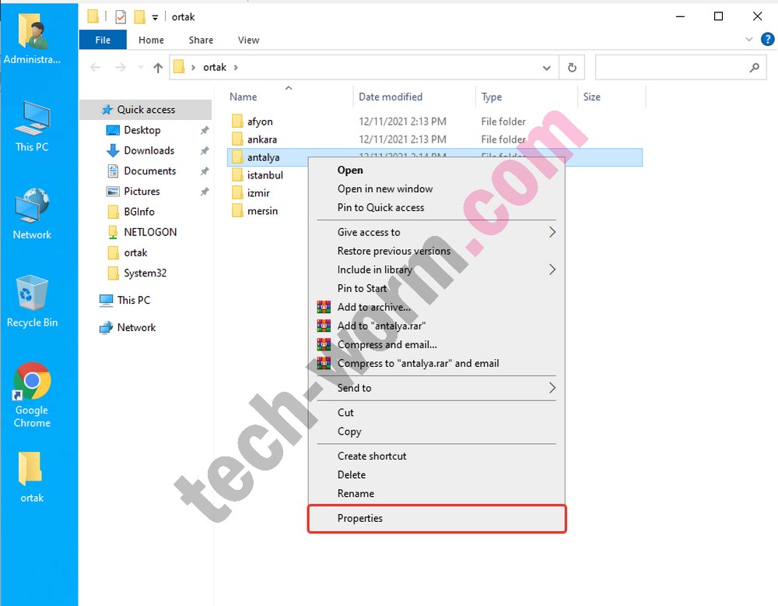Screen dimensions: 778x606
Task: Switch to the View ribbon tab
Action: click(248, 40)
